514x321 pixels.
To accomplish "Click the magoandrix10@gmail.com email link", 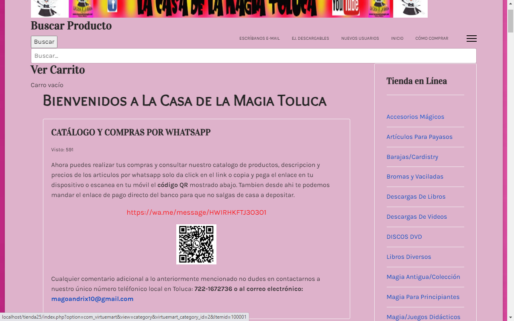I will click(92, 299).
